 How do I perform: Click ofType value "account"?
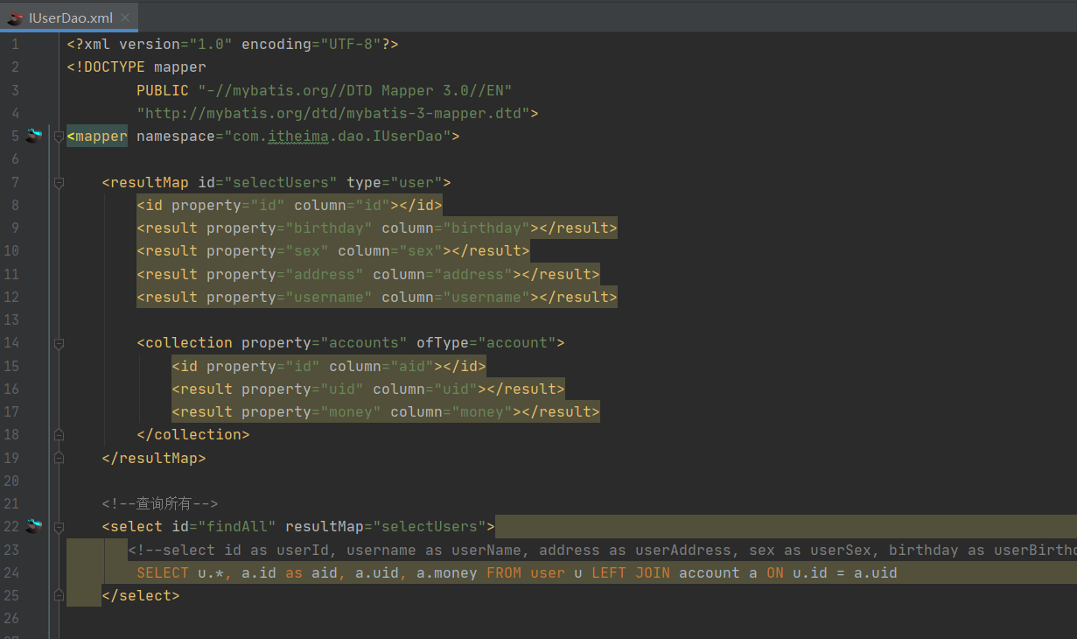517,342
